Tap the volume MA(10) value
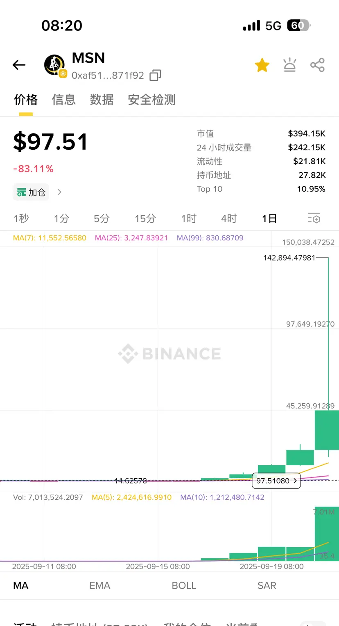 (x=222, y=497)
